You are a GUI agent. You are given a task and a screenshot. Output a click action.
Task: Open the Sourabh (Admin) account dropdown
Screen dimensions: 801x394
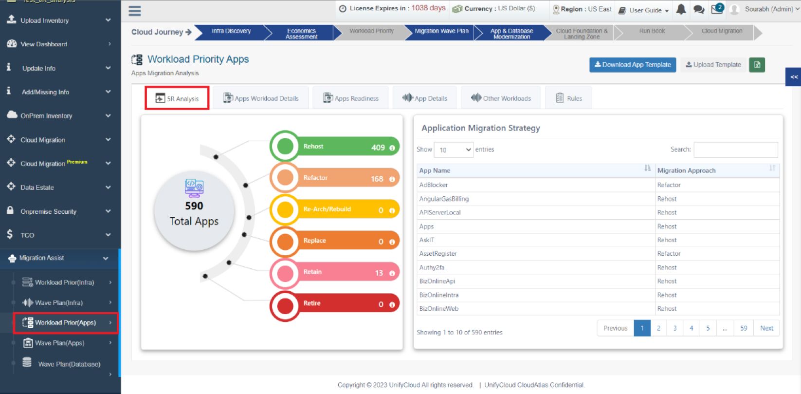[x=772, y=9]
